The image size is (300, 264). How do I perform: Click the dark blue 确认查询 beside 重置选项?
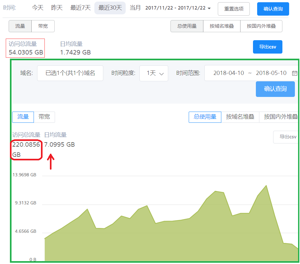tap(273, 9)
